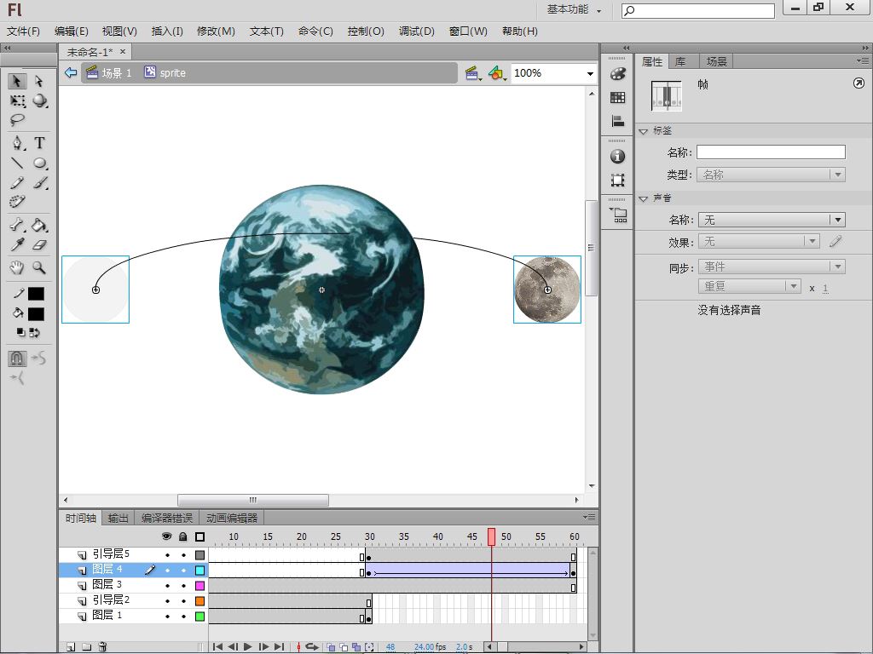Select the Brush tool

pos(39,182)
